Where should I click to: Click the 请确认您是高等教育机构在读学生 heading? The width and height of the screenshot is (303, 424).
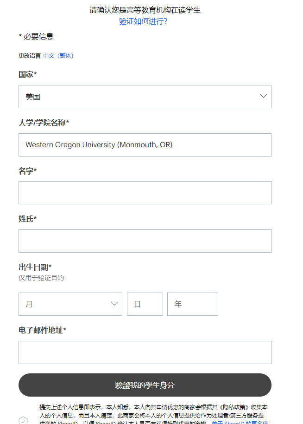145,10
